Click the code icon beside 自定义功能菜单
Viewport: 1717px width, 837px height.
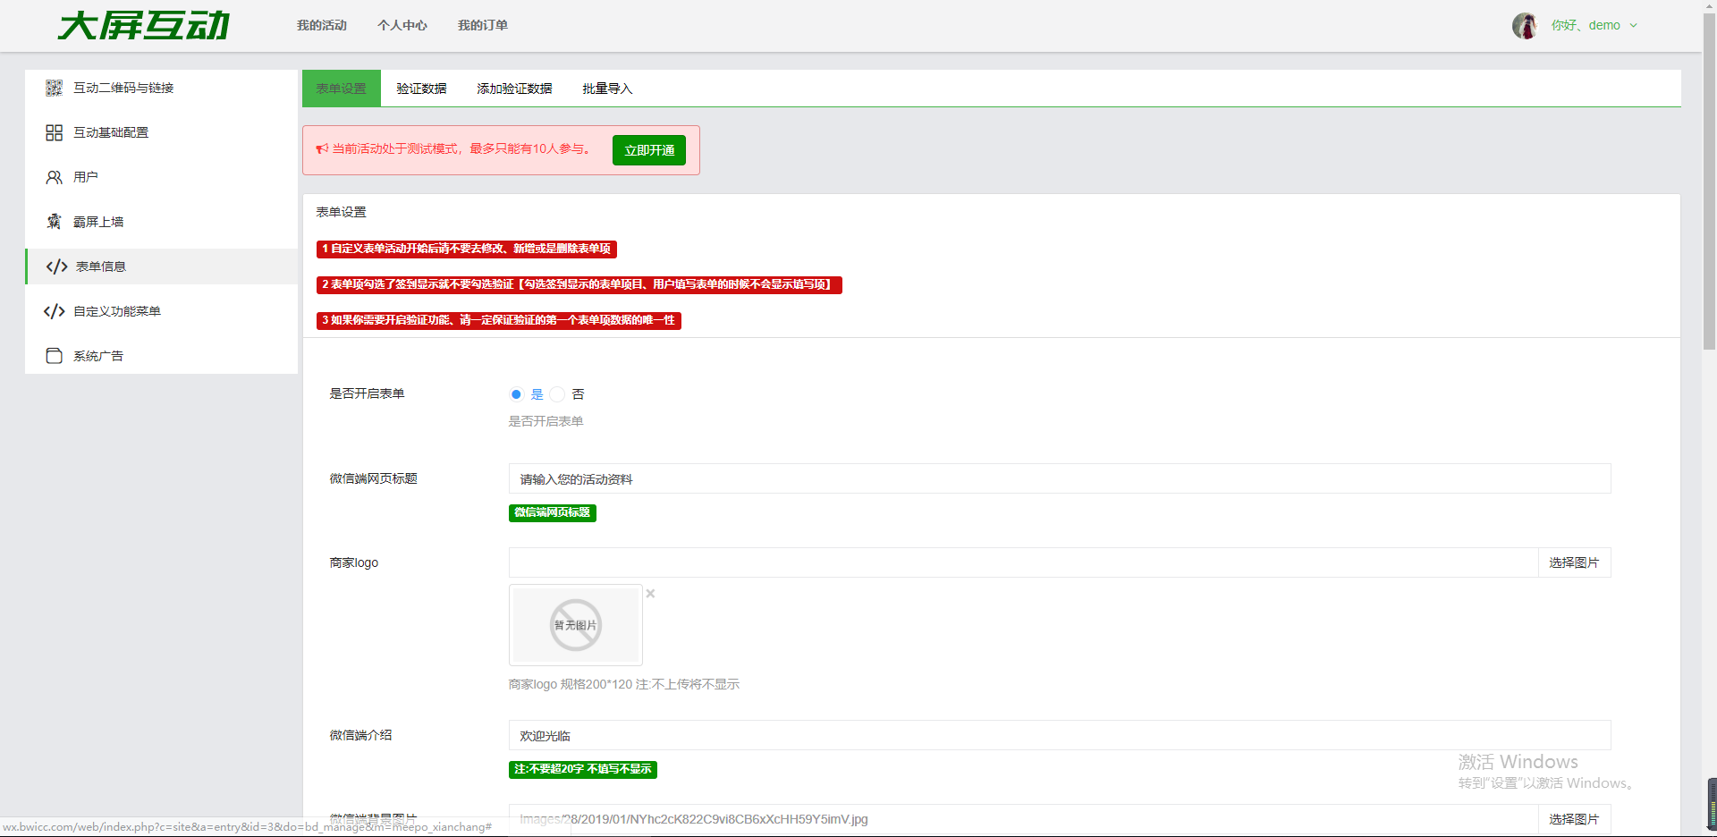54,311
